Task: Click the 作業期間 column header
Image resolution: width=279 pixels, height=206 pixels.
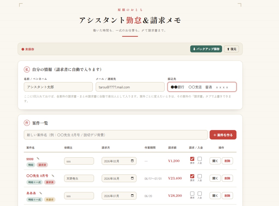Action: coord(150,148)
